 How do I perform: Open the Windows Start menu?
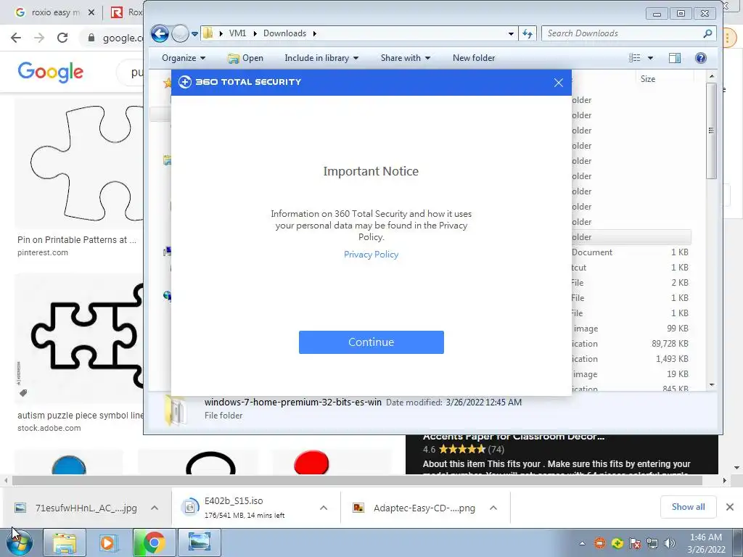20,542
